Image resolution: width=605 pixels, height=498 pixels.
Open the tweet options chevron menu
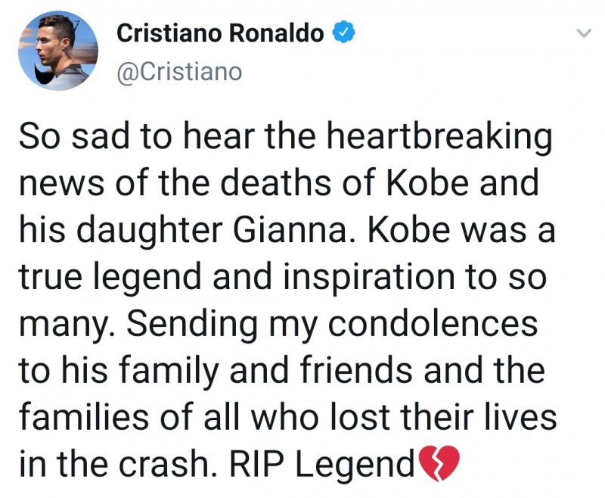(582, 34)
